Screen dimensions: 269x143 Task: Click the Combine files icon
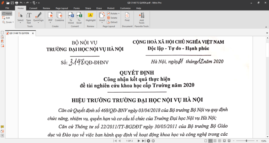tap(60, 17)
